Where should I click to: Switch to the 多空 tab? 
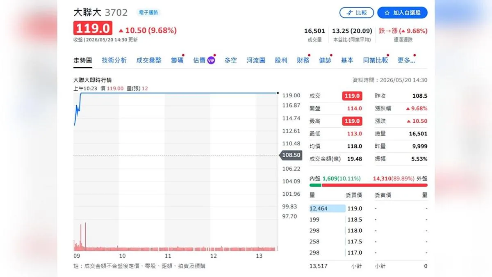pos(230,60)
